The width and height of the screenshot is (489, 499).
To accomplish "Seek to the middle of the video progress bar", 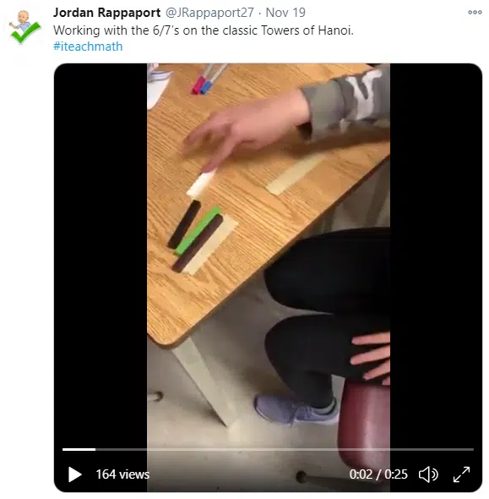I will [269, 449].
